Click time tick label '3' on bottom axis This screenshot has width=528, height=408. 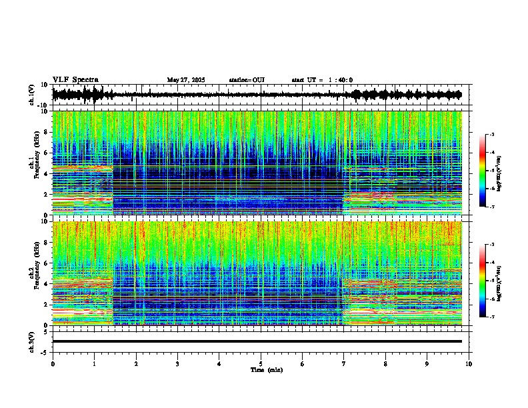click(177, 364)
